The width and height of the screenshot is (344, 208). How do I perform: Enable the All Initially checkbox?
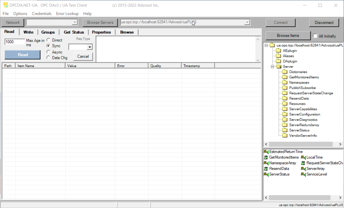(x=315, y=36)
